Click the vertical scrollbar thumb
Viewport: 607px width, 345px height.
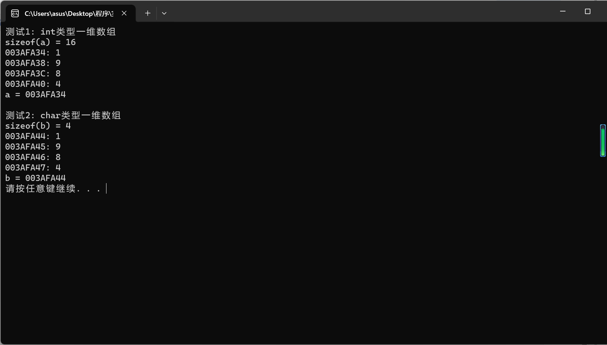(603, 141)
